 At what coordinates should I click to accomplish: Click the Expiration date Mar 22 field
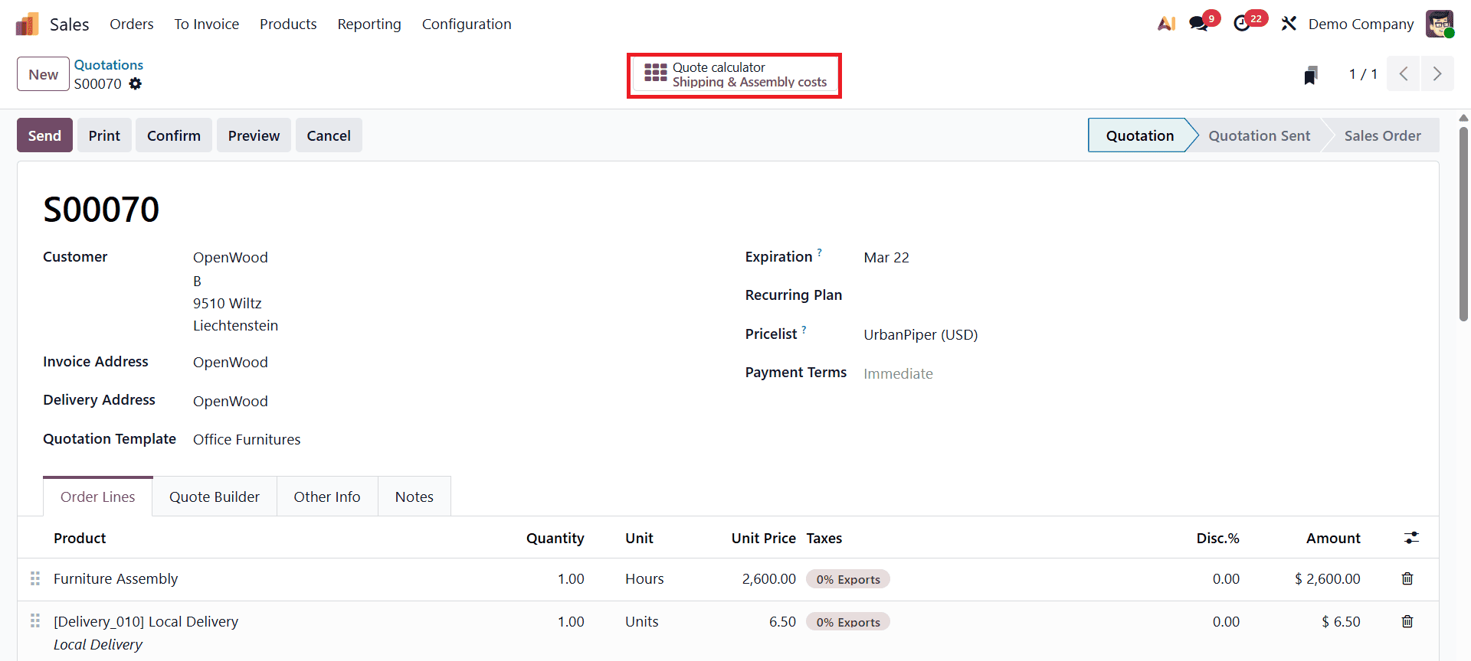[886, 257]
